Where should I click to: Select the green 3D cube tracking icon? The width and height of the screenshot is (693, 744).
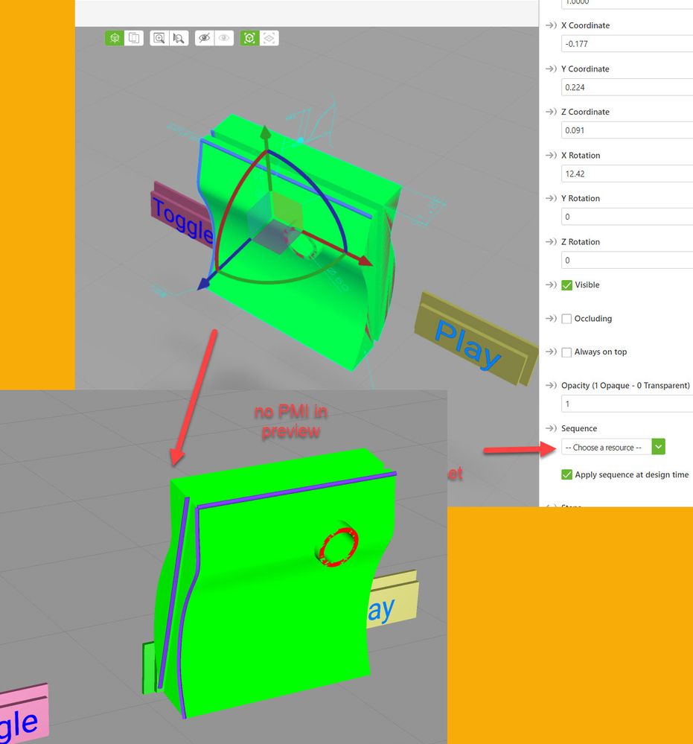coord(249,38)
